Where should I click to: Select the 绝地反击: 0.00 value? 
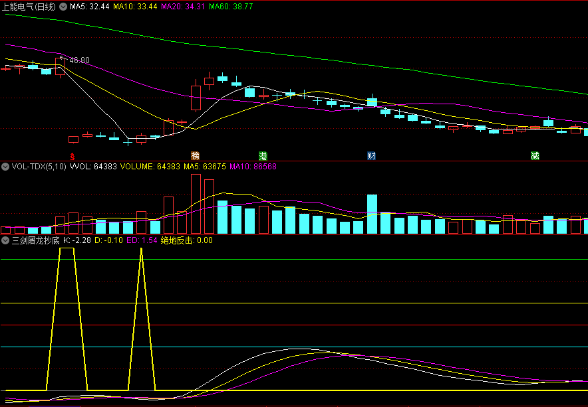[186, 240]
